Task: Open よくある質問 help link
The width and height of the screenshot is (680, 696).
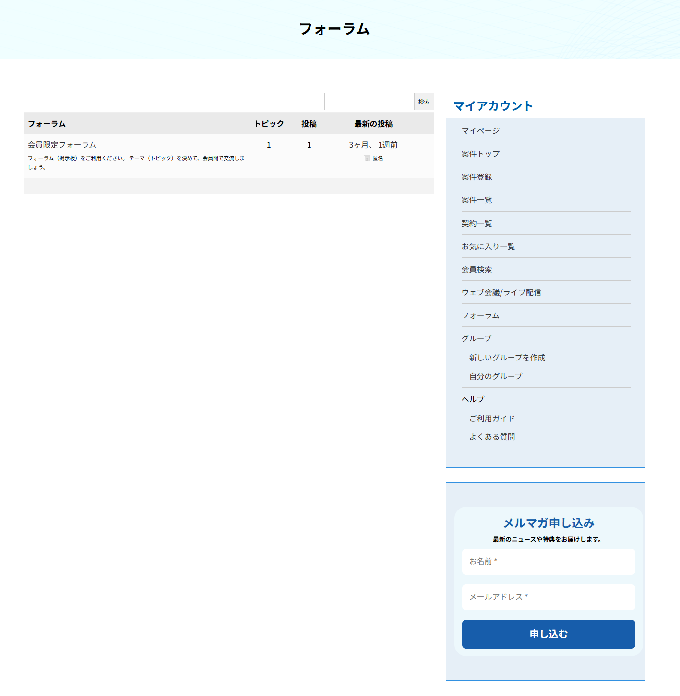Action: point(492,437)
